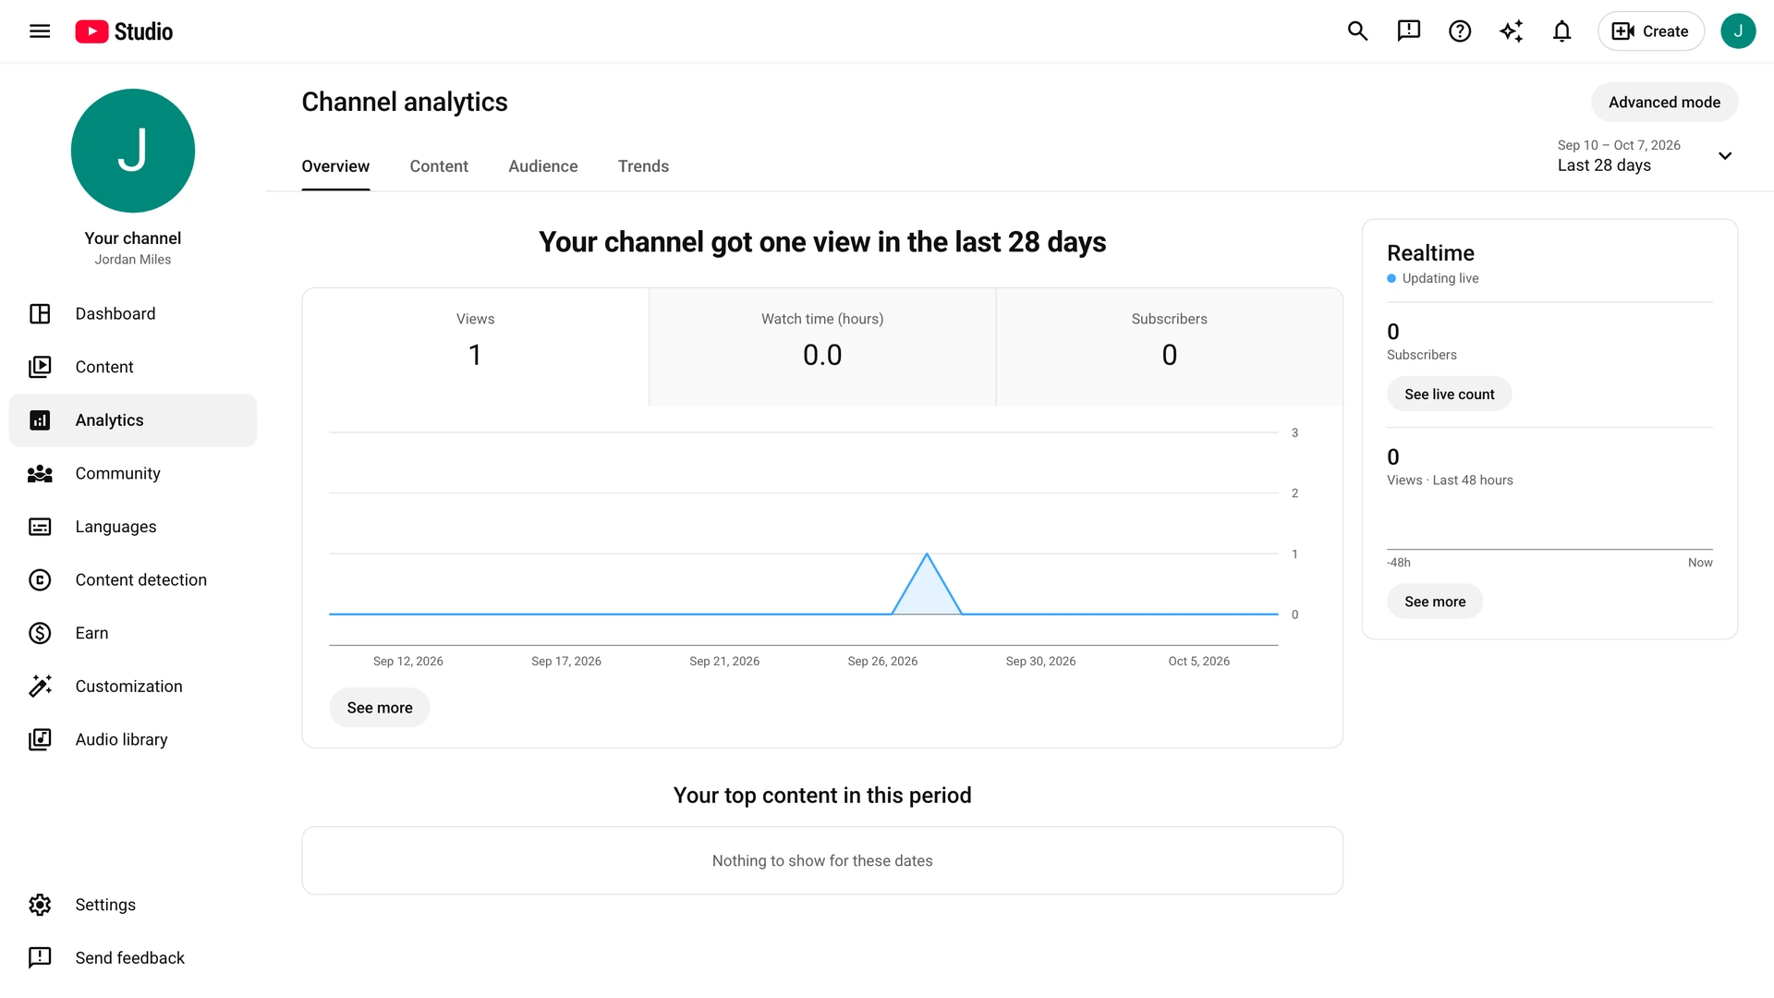Open the help question mark icon
This screenshot has width=1774, height=998.
point(1460,31)
